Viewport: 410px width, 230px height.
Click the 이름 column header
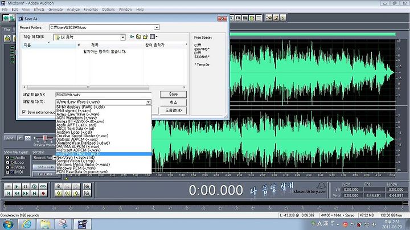[x=48, y=45]
